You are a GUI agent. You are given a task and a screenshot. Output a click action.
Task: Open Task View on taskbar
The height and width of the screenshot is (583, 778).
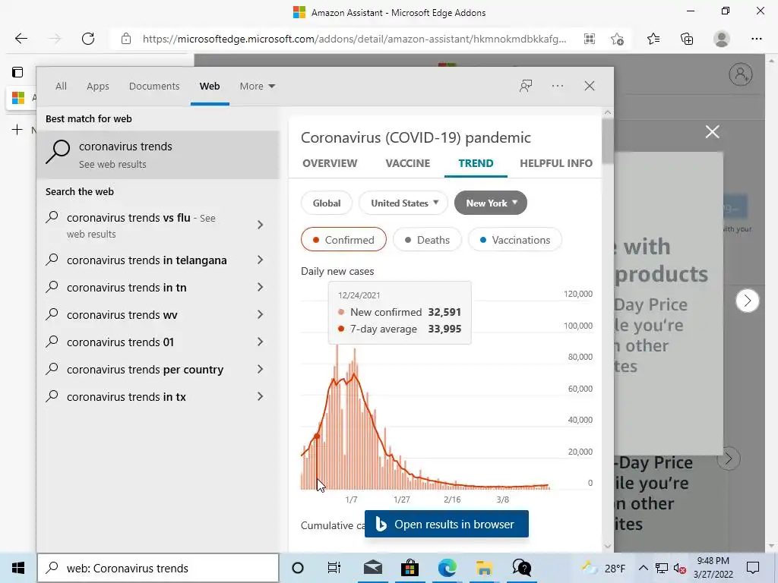334,568
